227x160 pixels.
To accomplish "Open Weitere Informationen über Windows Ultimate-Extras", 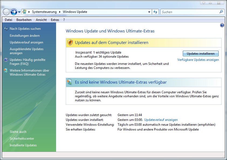I will click(29, 72).
